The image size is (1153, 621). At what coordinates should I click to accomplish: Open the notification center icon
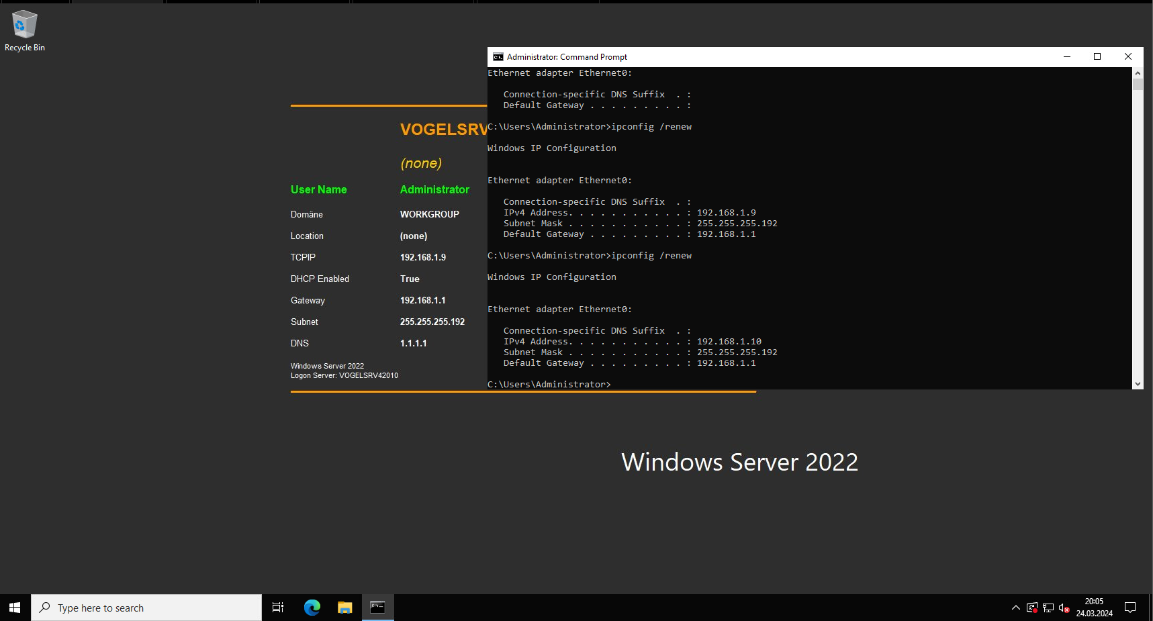click(1130, 608)
